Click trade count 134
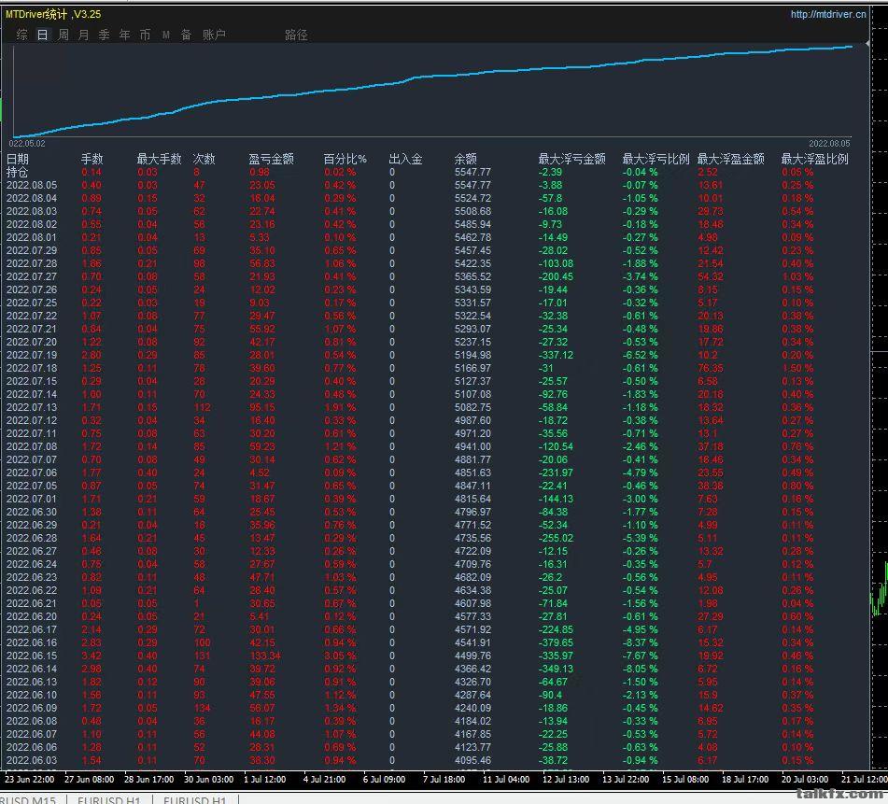This screenshot has height=804, width=888. click(202, 709)
